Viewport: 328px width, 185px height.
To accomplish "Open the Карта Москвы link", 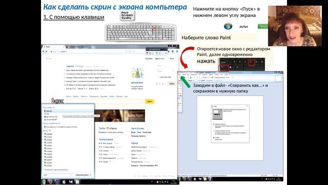I will tap(137, 128).
